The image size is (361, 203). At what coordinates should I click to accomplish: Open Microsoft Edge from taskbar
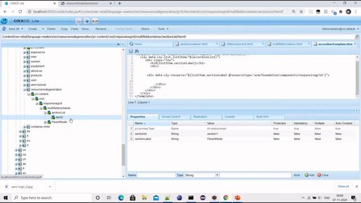(x=121, y=198)
